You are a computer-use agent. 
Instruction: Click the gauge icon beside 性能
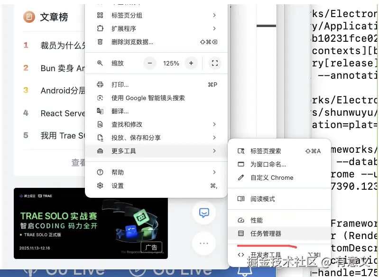pos(241,220)
